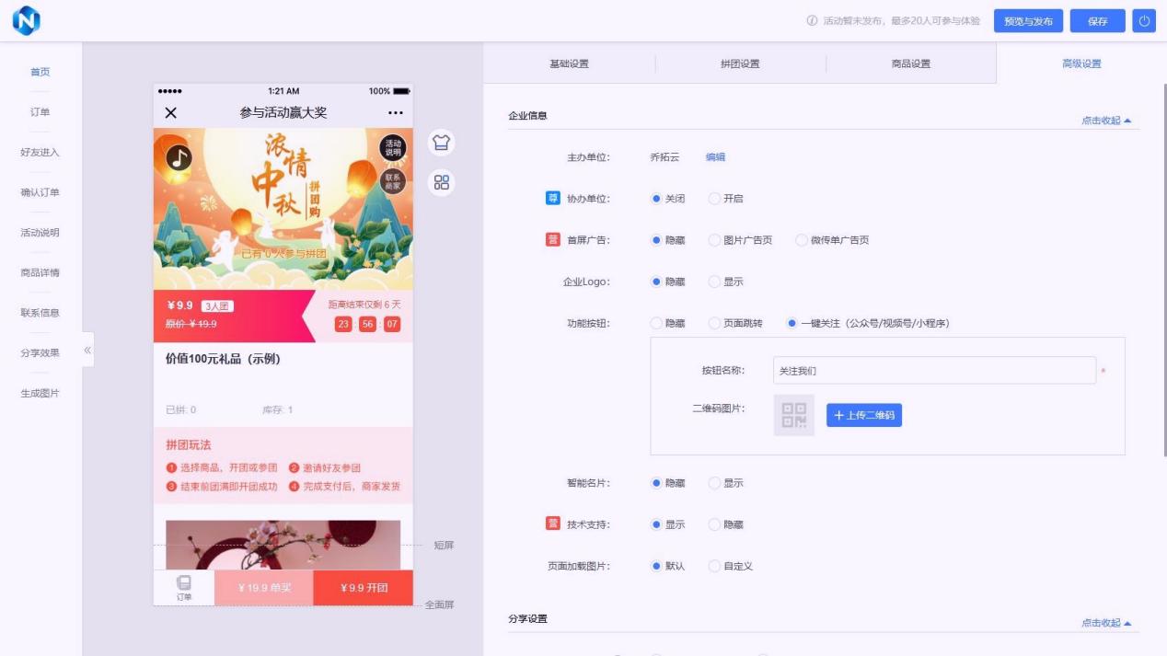Collapse the 分享设置 section
This screenshot has width=1167, height=656.
1105,623
